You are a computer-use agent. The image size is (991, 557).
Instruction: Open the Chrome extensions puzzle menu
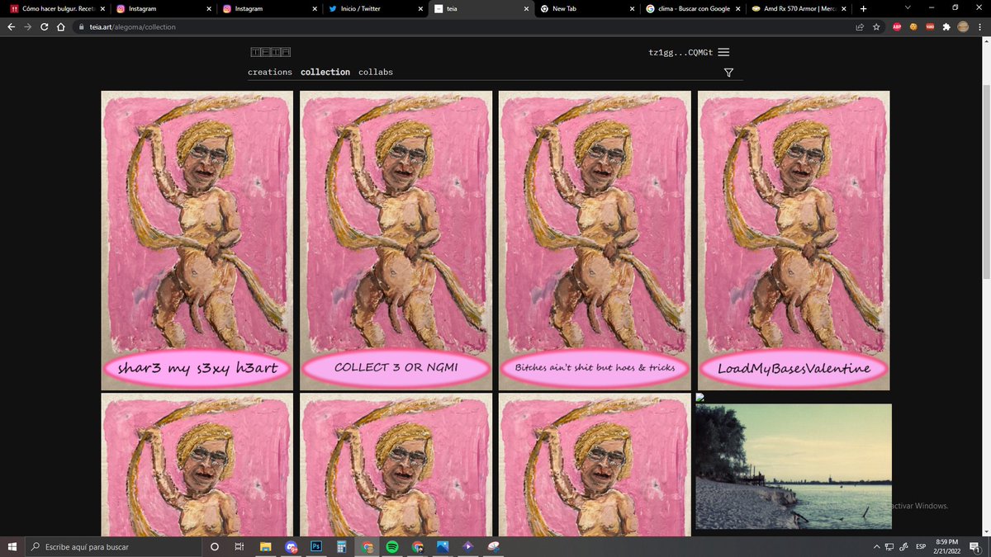946,26
